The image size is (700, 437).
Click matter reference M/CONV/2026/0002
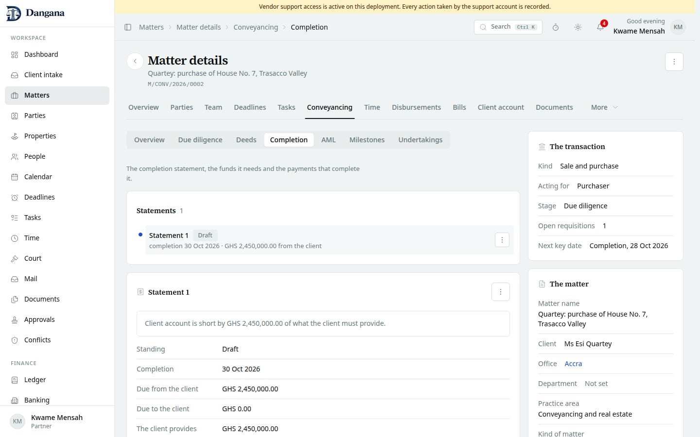pyautogui.click(x=176, y=84)
